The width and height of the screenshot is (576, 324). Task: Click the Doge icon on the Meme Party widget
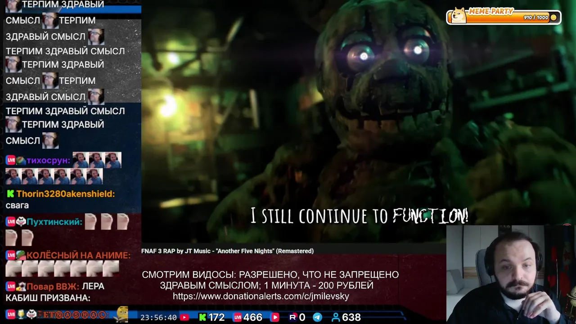(x=459, y=15)
